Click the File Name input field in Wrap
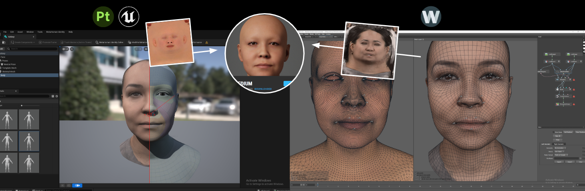 coord(566,158)
